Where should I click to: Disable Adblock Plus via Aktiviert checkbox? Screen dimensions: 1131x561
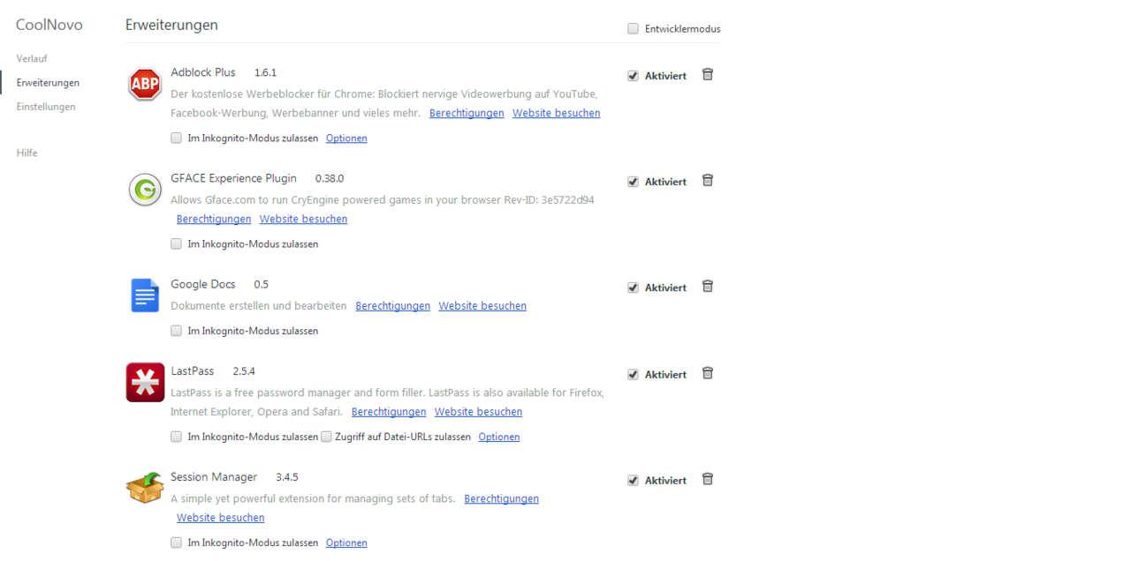coord(634,76)
